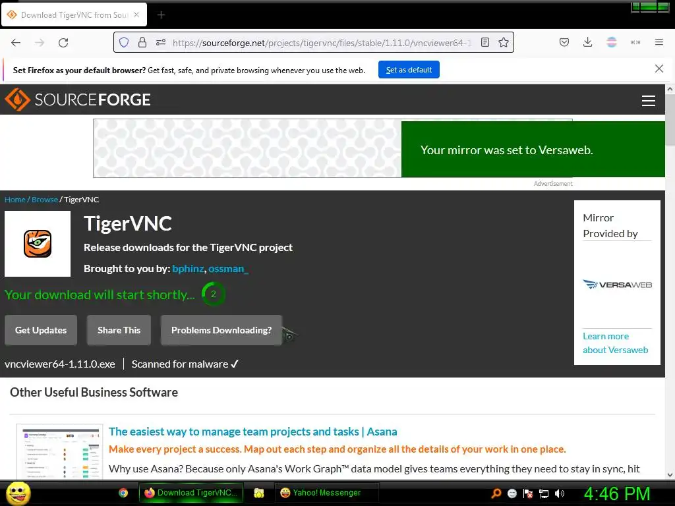Open the tracking protection shield icon
Screen dimensions: 675x506
coord(124,43)
